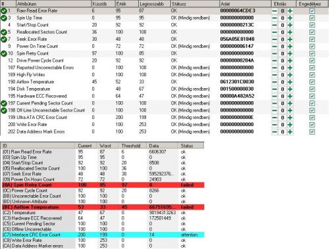Click the minus icon for Write Error Rate upper row
329x249 pixels.
(x=274, y=125)
